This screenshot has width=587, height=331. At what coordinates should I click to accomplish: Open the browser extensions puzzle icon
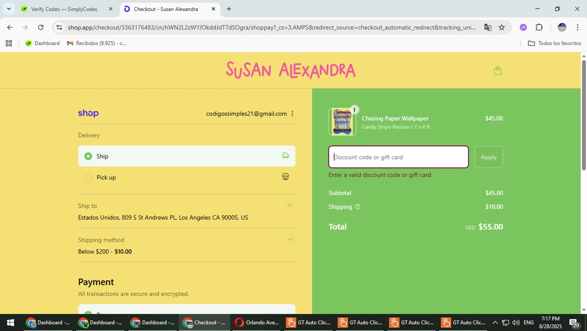[x=539, y=27]
